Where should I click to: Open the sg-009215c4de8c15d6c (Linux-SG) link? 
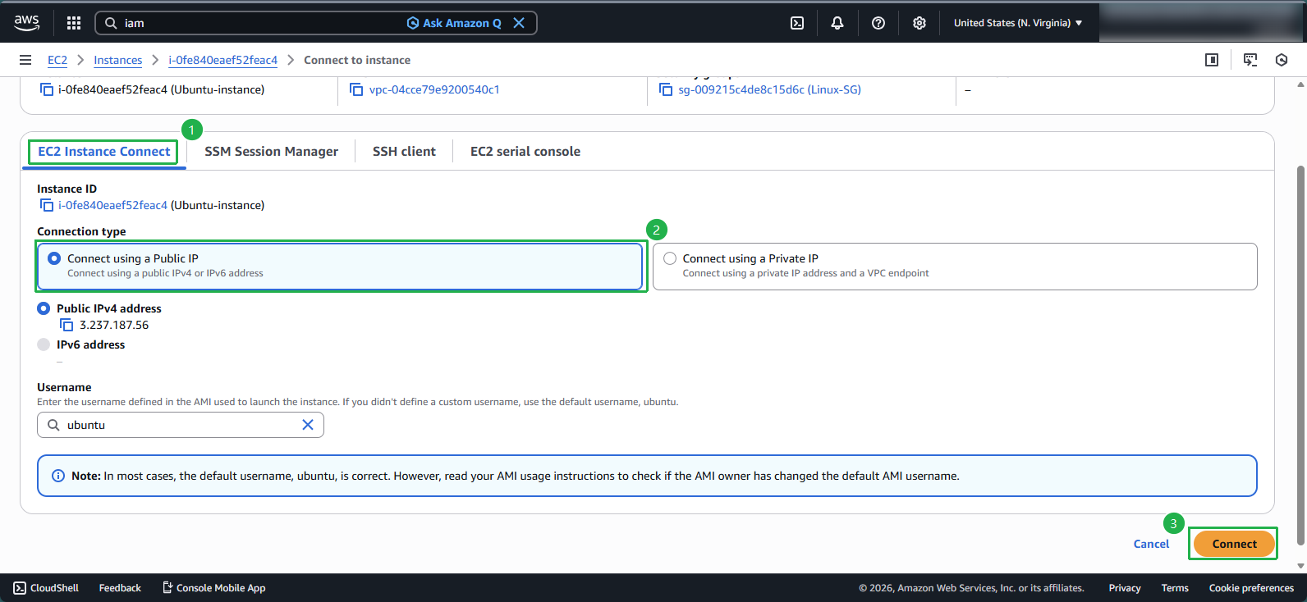tap(769, 89)
